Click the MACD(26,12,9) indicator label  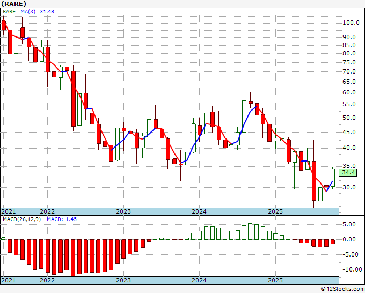click(21, 219)
